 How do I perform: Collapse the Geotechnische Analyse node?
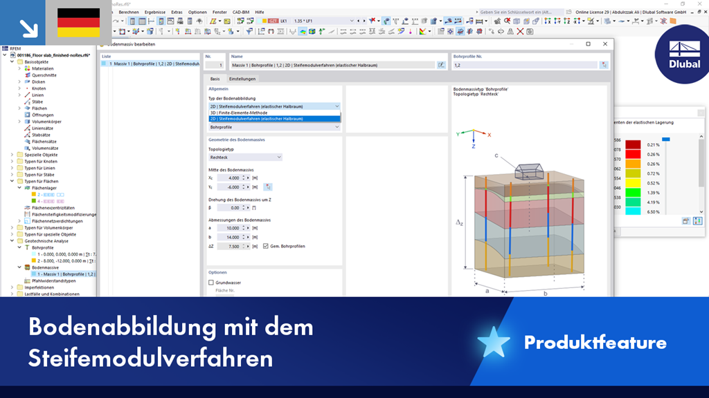click(12, 241)
